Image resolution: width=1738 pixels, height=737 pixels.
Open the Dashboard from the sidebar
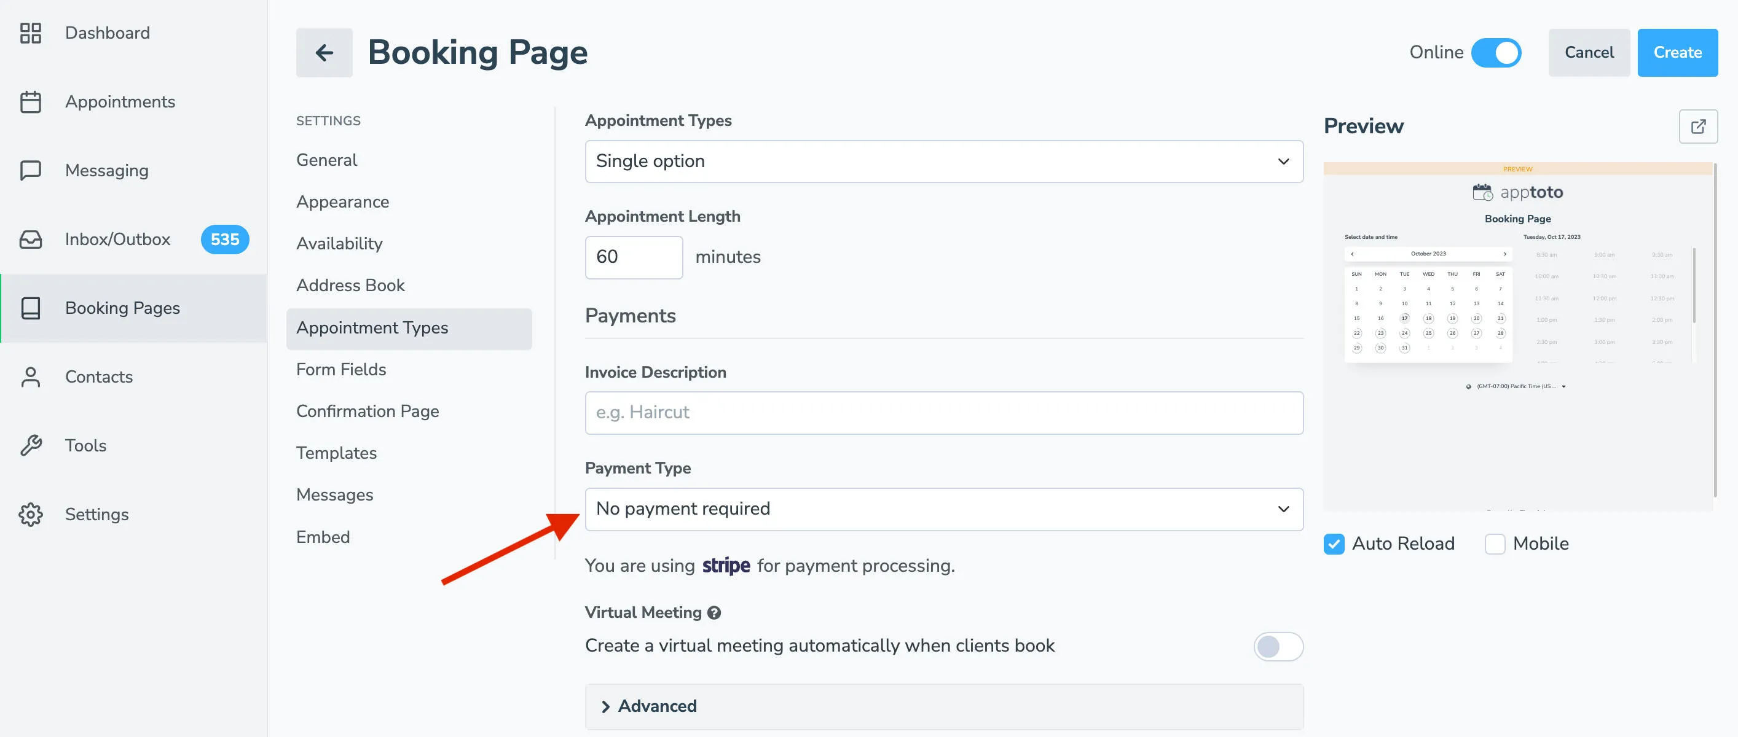tap(30, 33)
